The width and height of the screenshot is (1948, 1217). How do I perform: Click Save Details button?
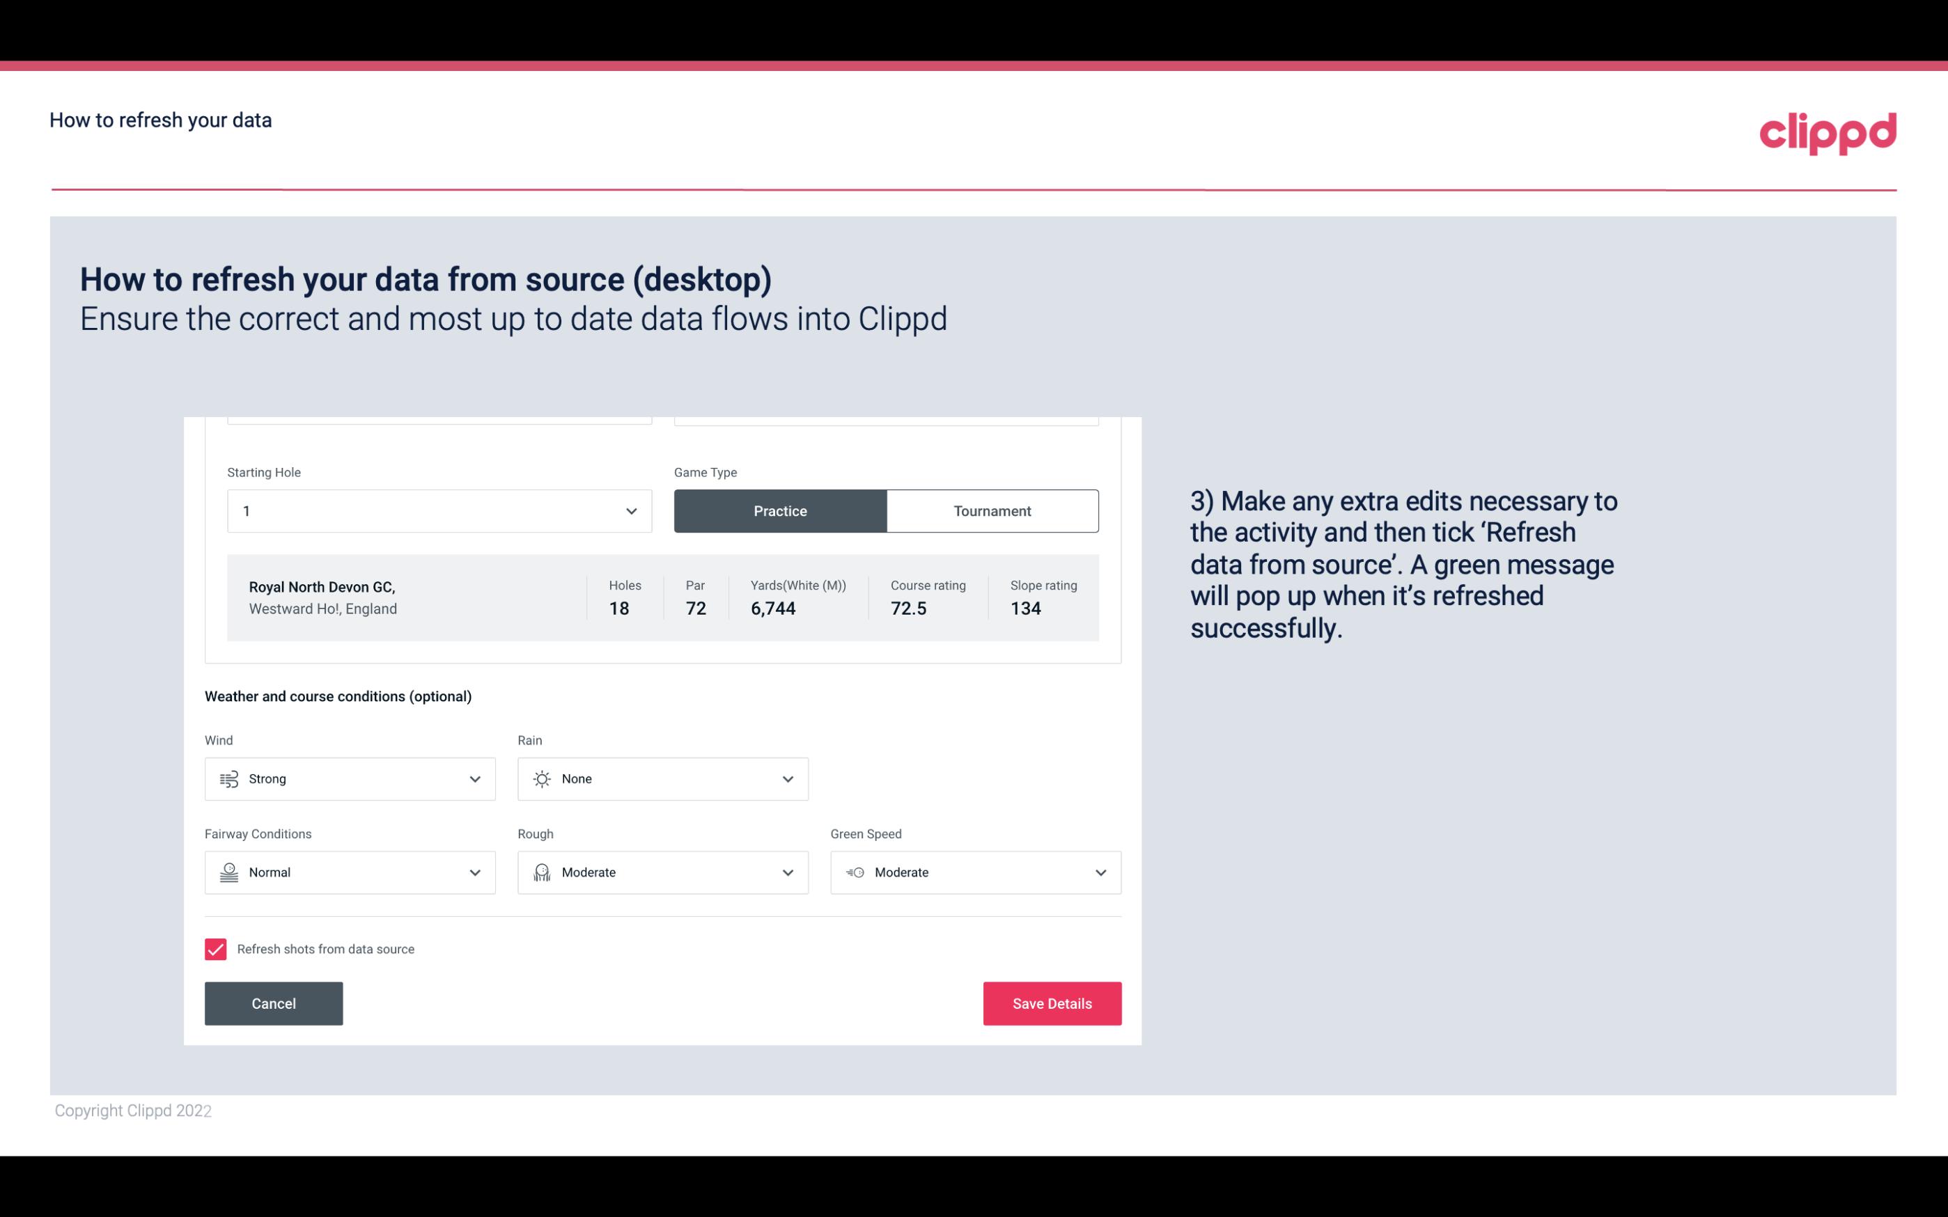(1052, 1003)
